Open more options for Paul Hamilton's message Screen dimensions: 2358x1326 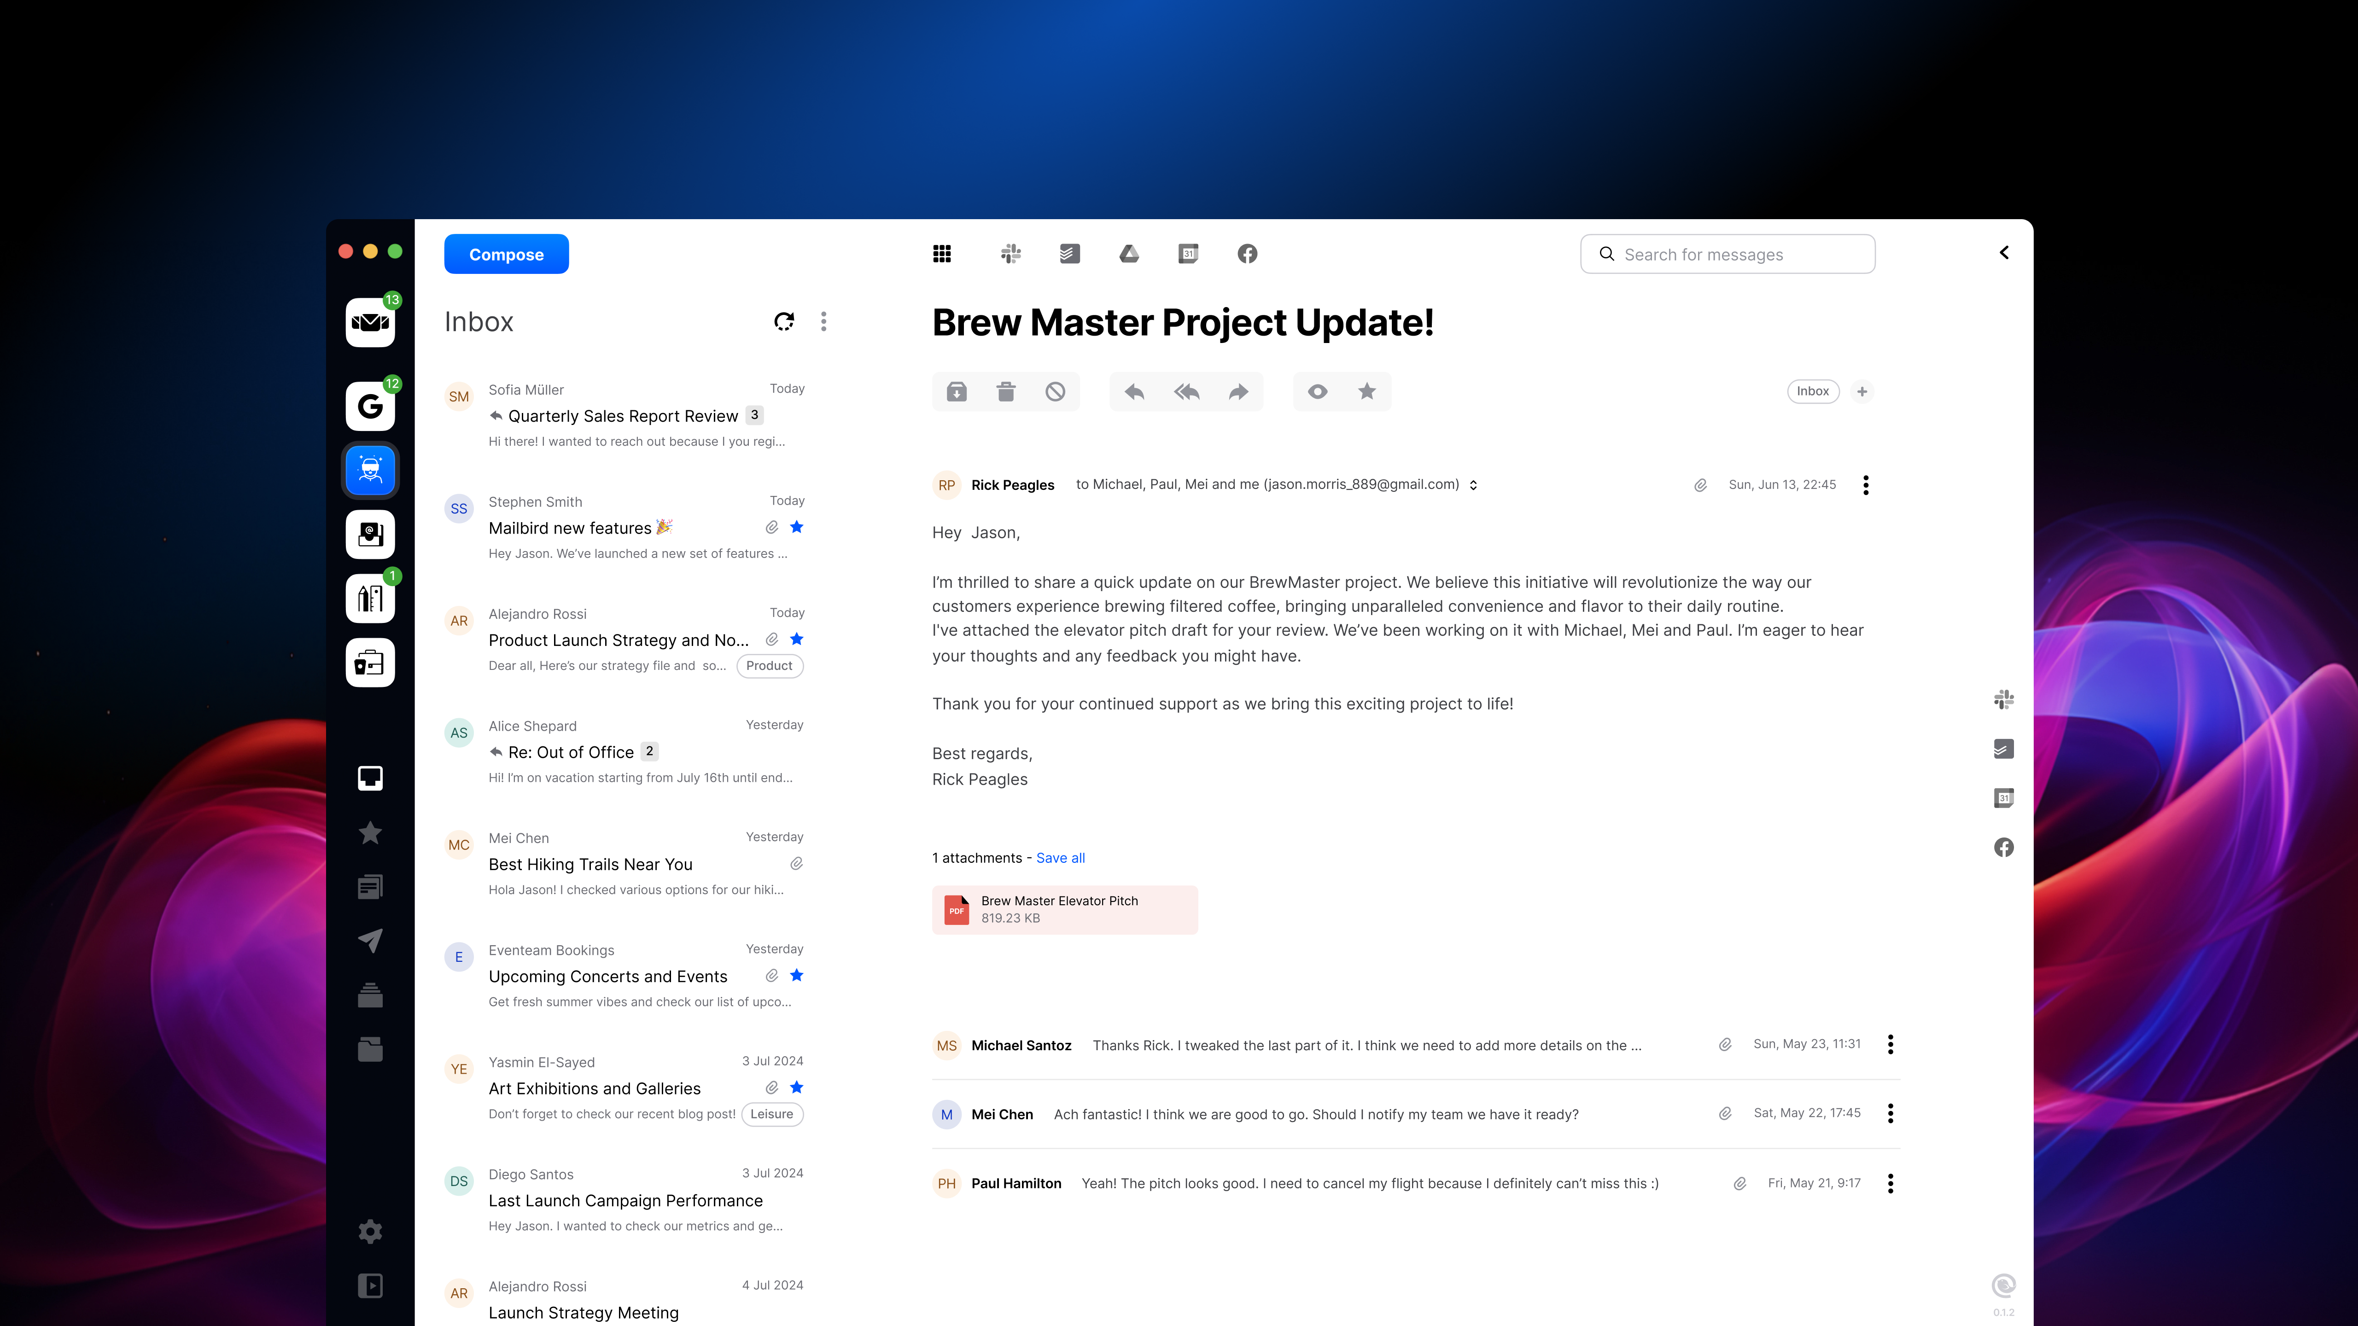coord(1890,1183)
